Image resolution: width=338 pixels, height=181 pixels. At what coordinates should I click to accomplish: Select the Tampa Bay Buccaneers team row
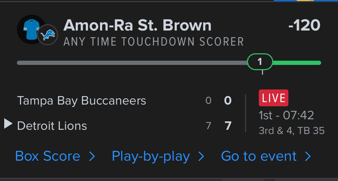pyautogui.click(x=82, y=101)
